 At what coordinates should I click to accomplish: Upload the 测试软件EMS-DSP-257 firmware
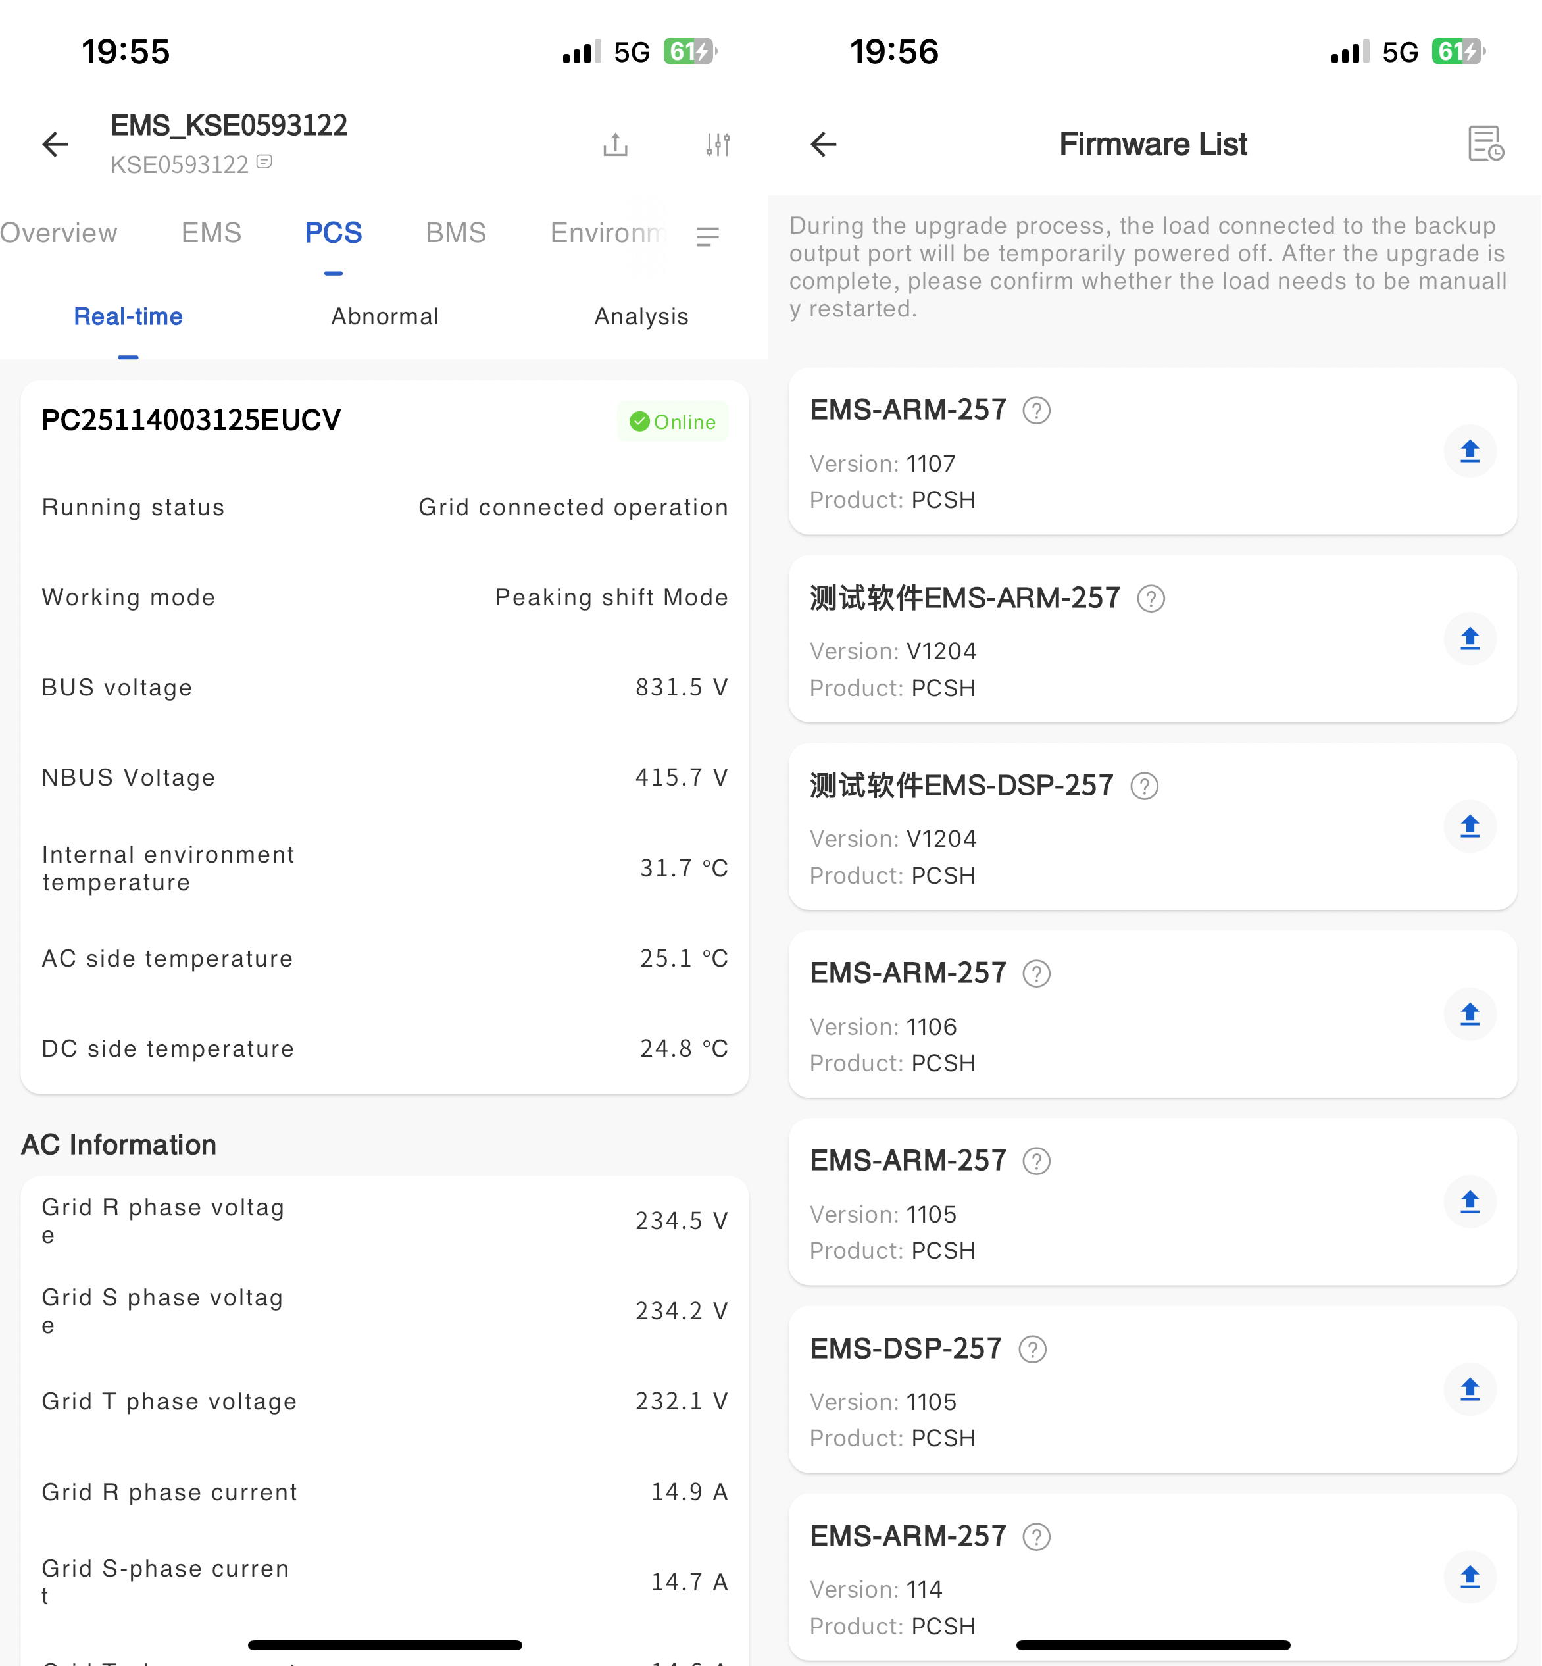point(1470,826)
